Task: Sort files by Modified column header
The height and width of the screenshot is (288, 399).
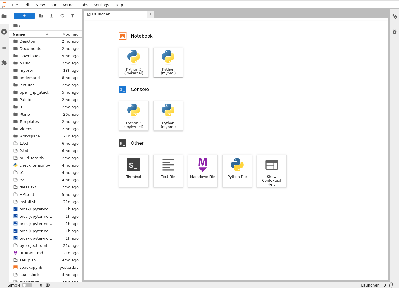Action: 70,34
